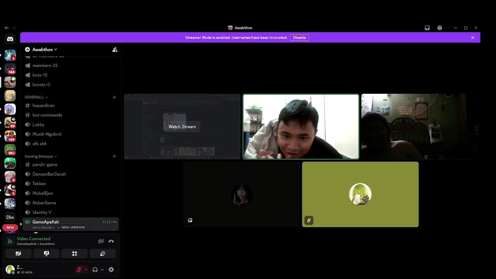Image resolution: width=496 pixels, height=279 pixels.
Task: Click muted microphone badge on olive tile
Action: (308, 220)
